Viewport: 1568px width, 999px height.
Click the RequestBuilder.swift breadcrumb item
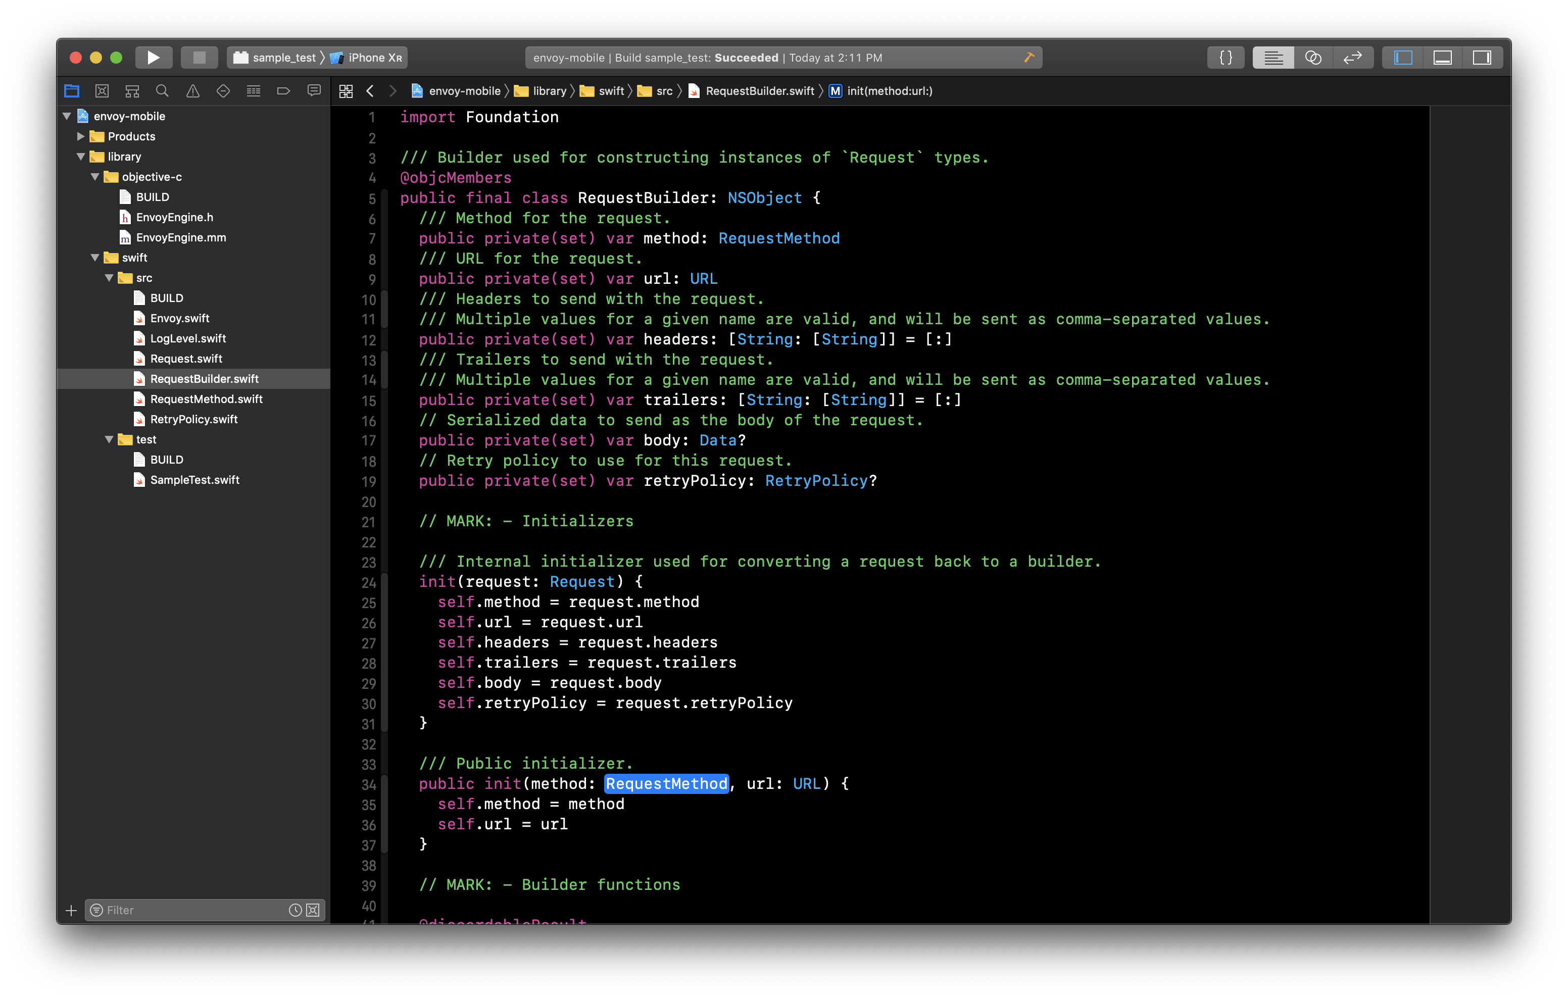pos(759,91)
